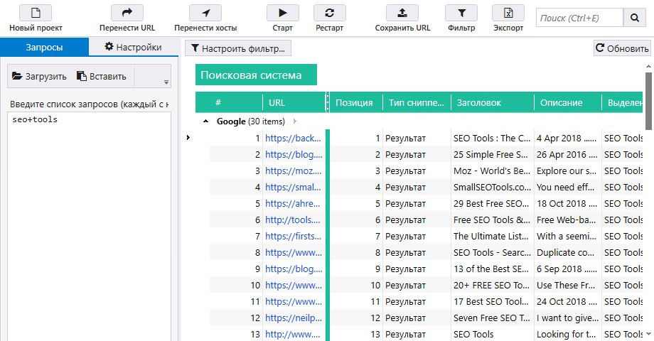654x341 pixels.
Task: Select the 'The Ultimate List...' title cell
Action: (x=492, y=236)
